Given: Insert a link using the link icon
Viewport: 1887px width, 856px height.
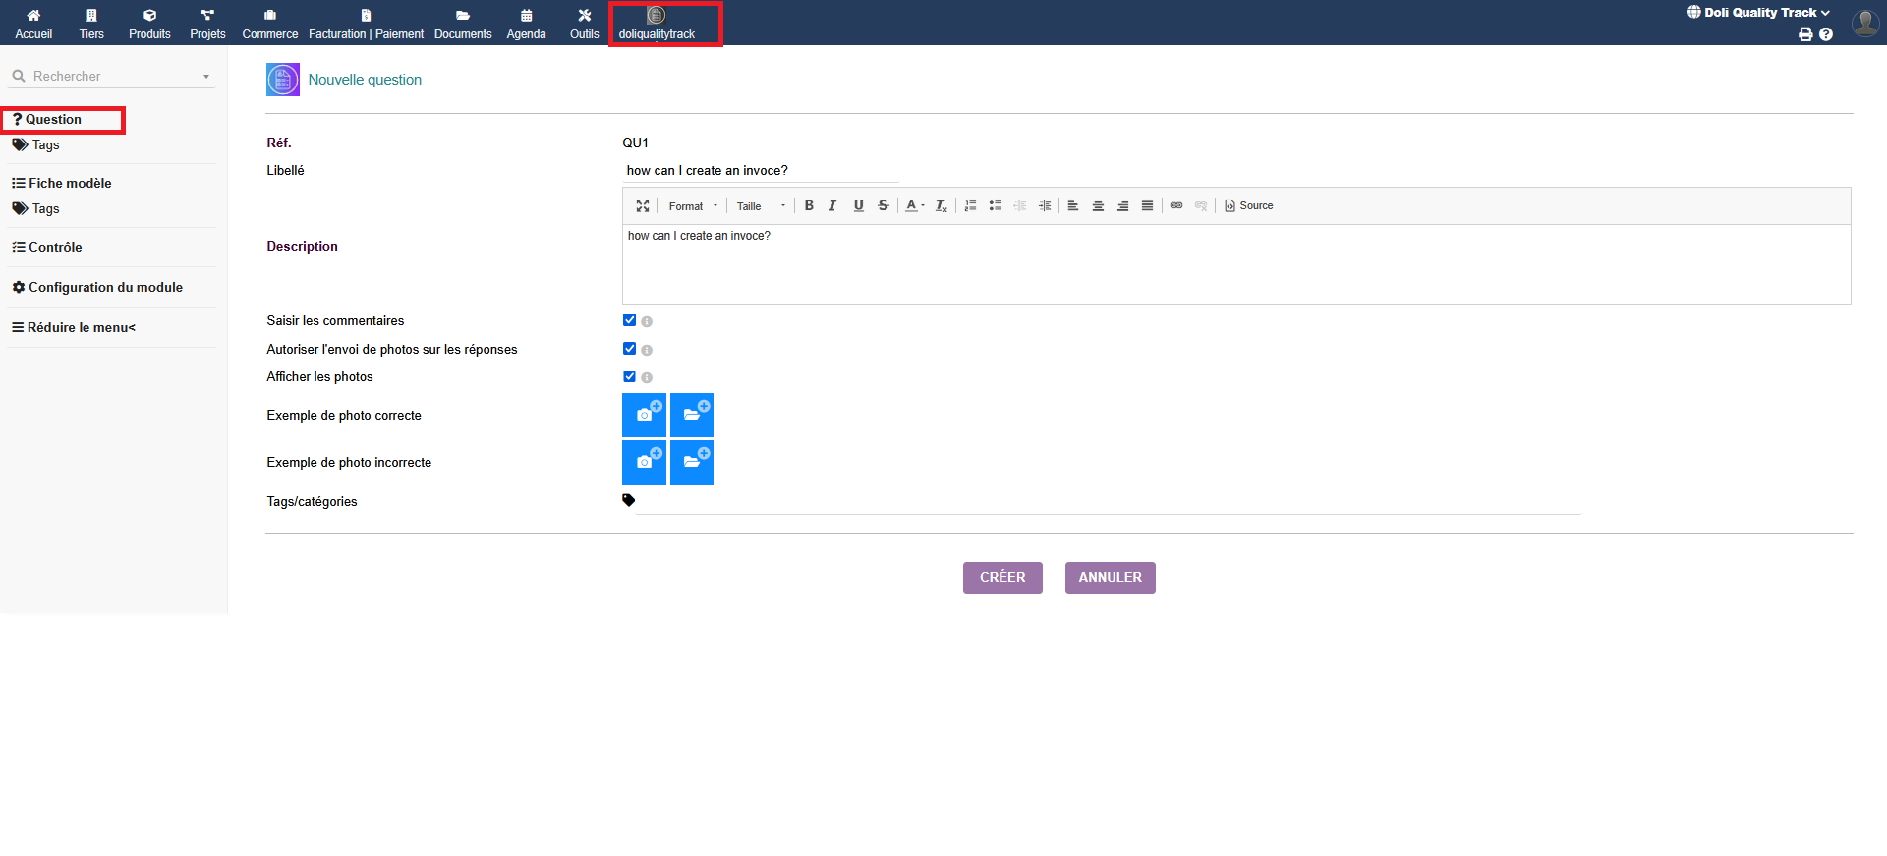Looking at the screenshot, I should click(x=1175, y=206).
